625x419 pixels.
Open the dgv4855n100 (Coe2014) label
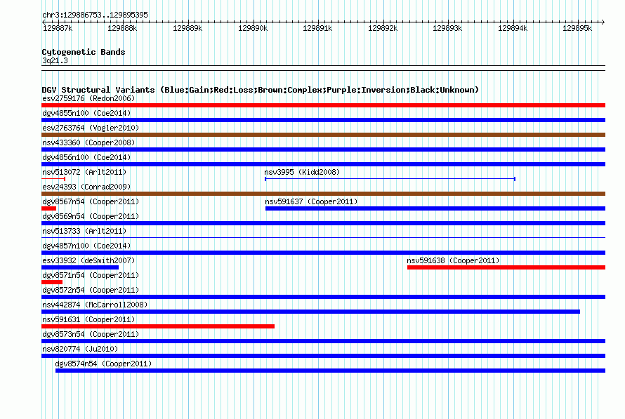pos(86,113)
